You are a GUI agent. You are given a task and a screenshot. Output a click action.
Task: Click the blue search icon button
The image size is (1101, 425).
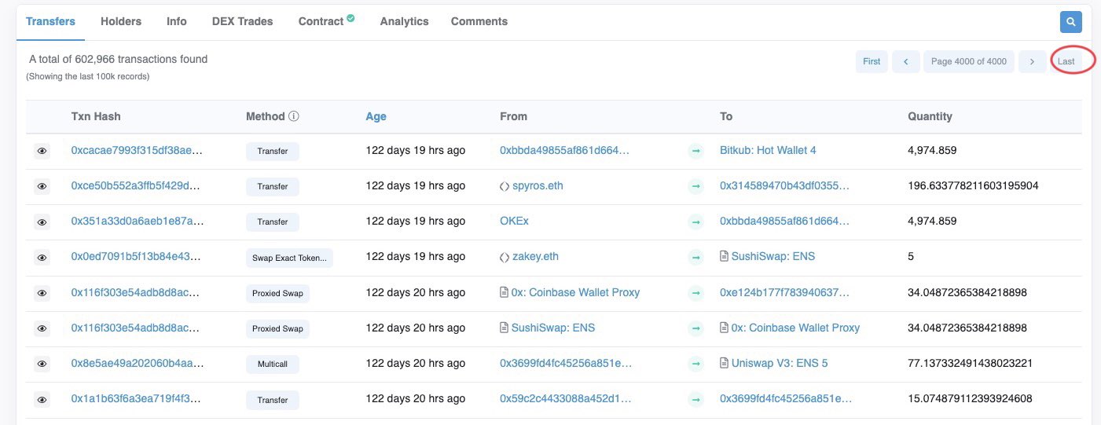point(1070,22)
